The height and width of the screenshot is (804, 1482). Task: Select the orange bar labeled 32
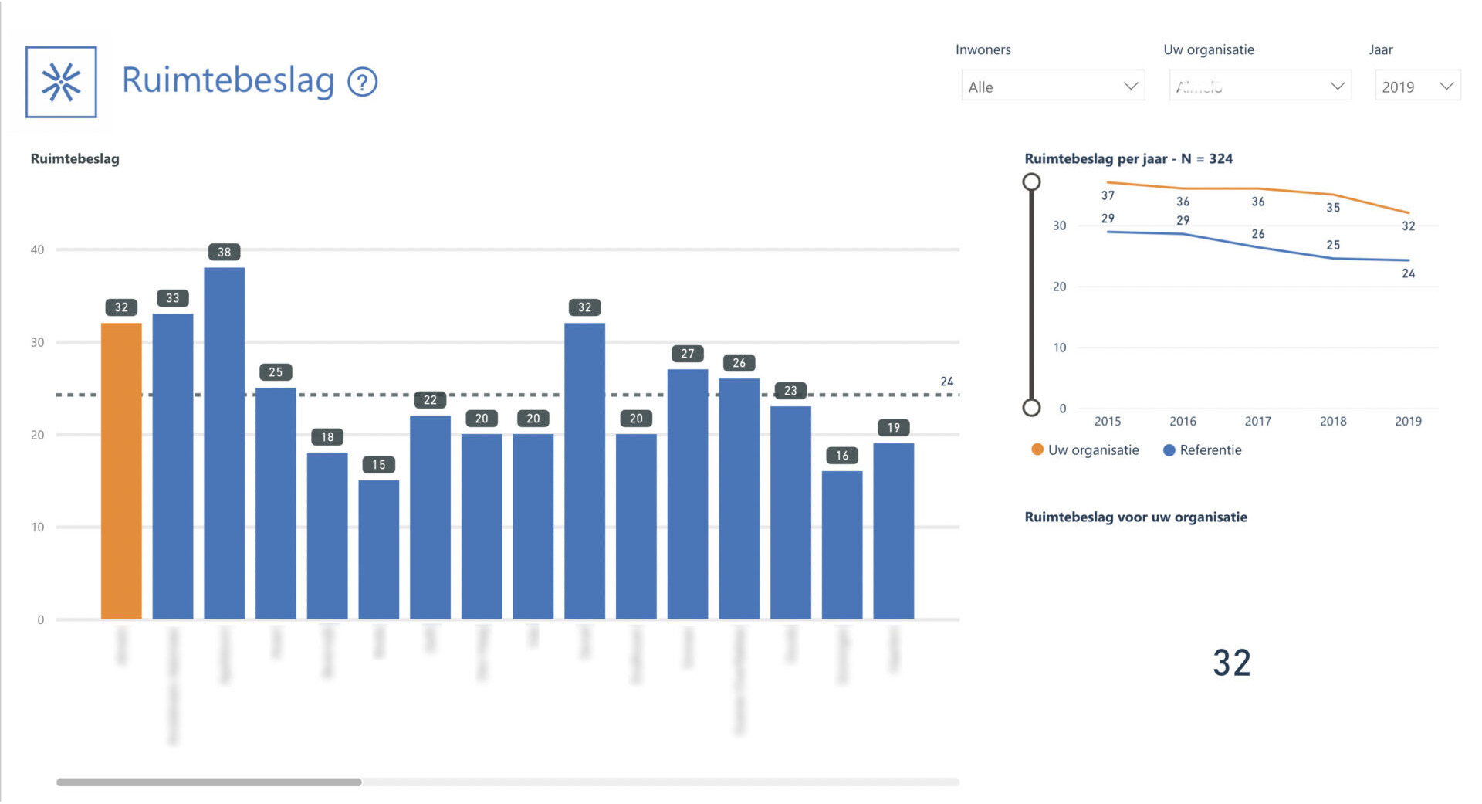click(121, 471)
